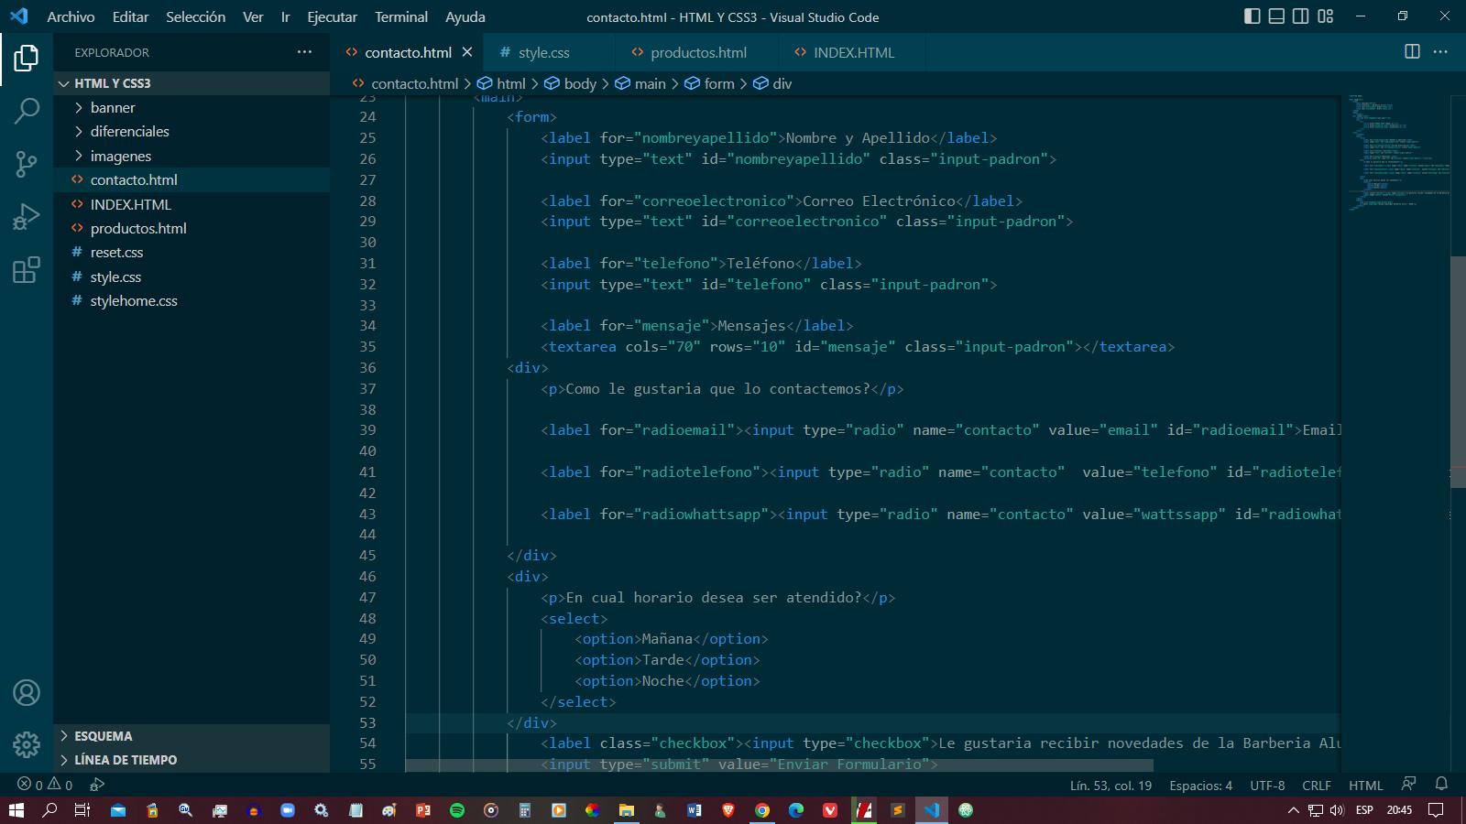Open productos.html in the explorer
Image resolution: width=1466 pixels, height=824 pixels.
click(x=191, y=228)
